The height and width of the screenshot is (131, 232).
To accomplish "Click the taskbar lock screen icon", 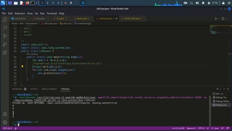I will tap(223, 3).
